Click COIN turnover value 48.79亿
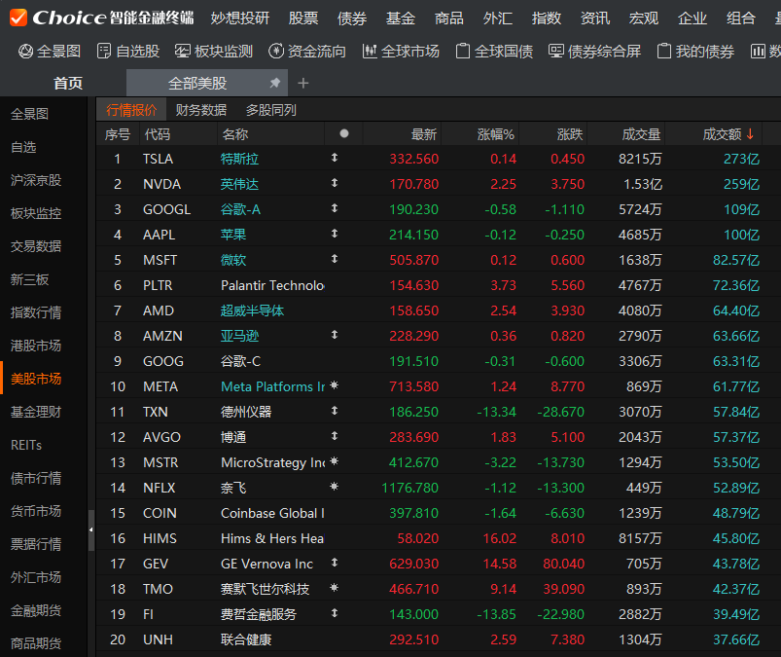The image size is (781, 657). pos(736,513)
